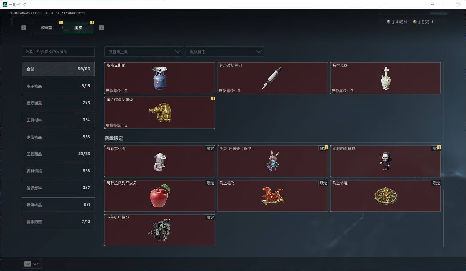Select the 高能瓦斯罐 gas canister item
This screenshot has height=271, width=466.
160,78
